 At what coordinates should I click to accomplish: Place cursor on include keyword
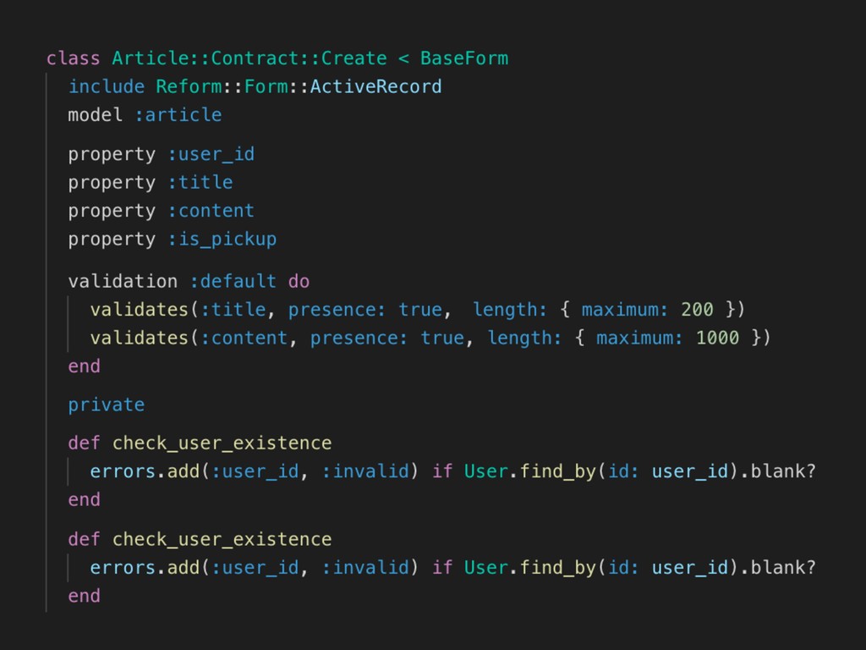click(x=106, y=86)
